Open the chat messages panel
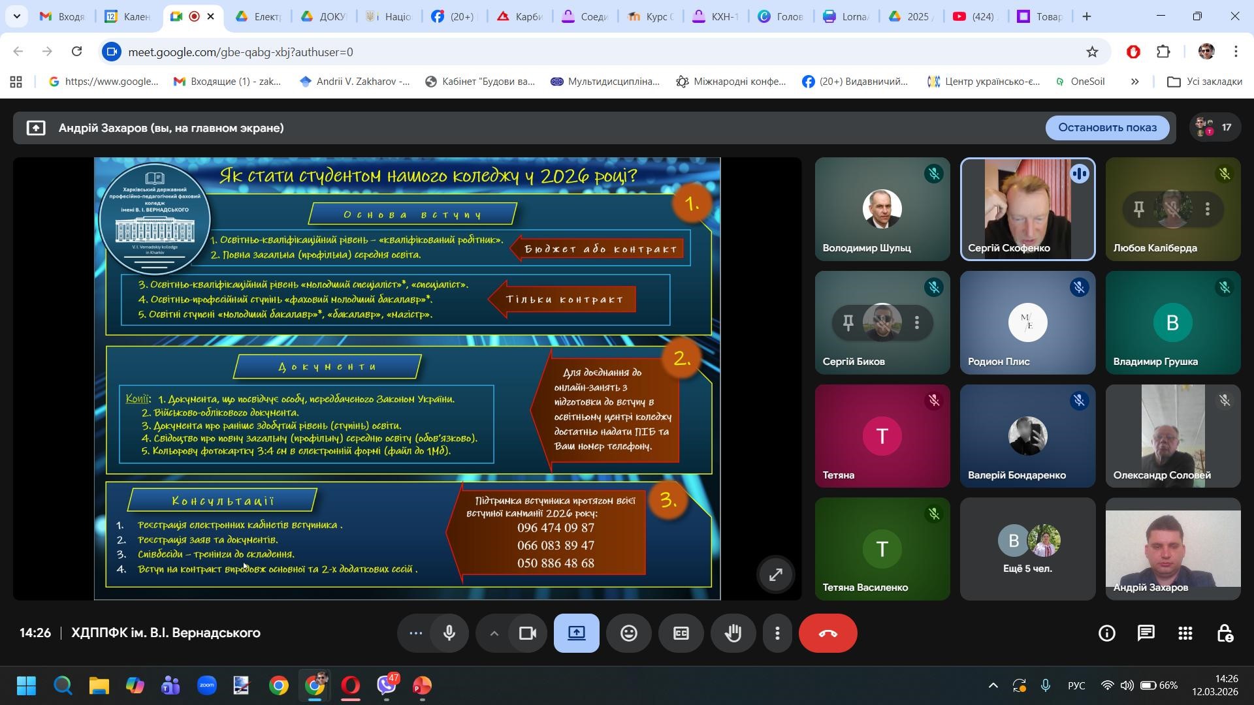 (x=1146, y=633)
